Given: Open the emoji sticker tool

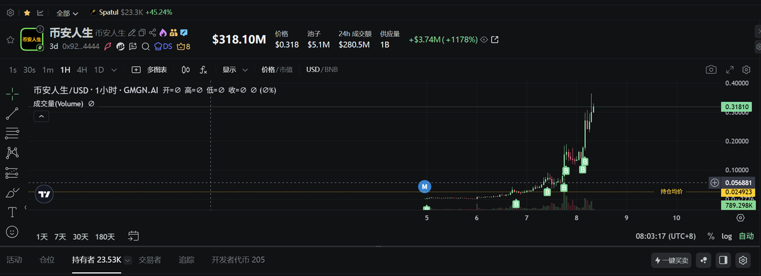Looking at the screenshot, I should [12, 232].
